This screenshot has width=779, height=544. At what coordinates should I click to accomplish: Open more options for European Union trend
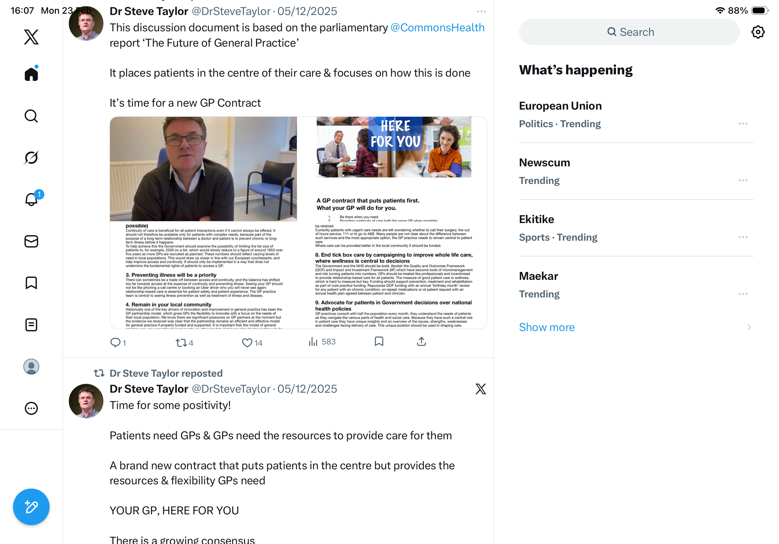click(x=743, y=124)
